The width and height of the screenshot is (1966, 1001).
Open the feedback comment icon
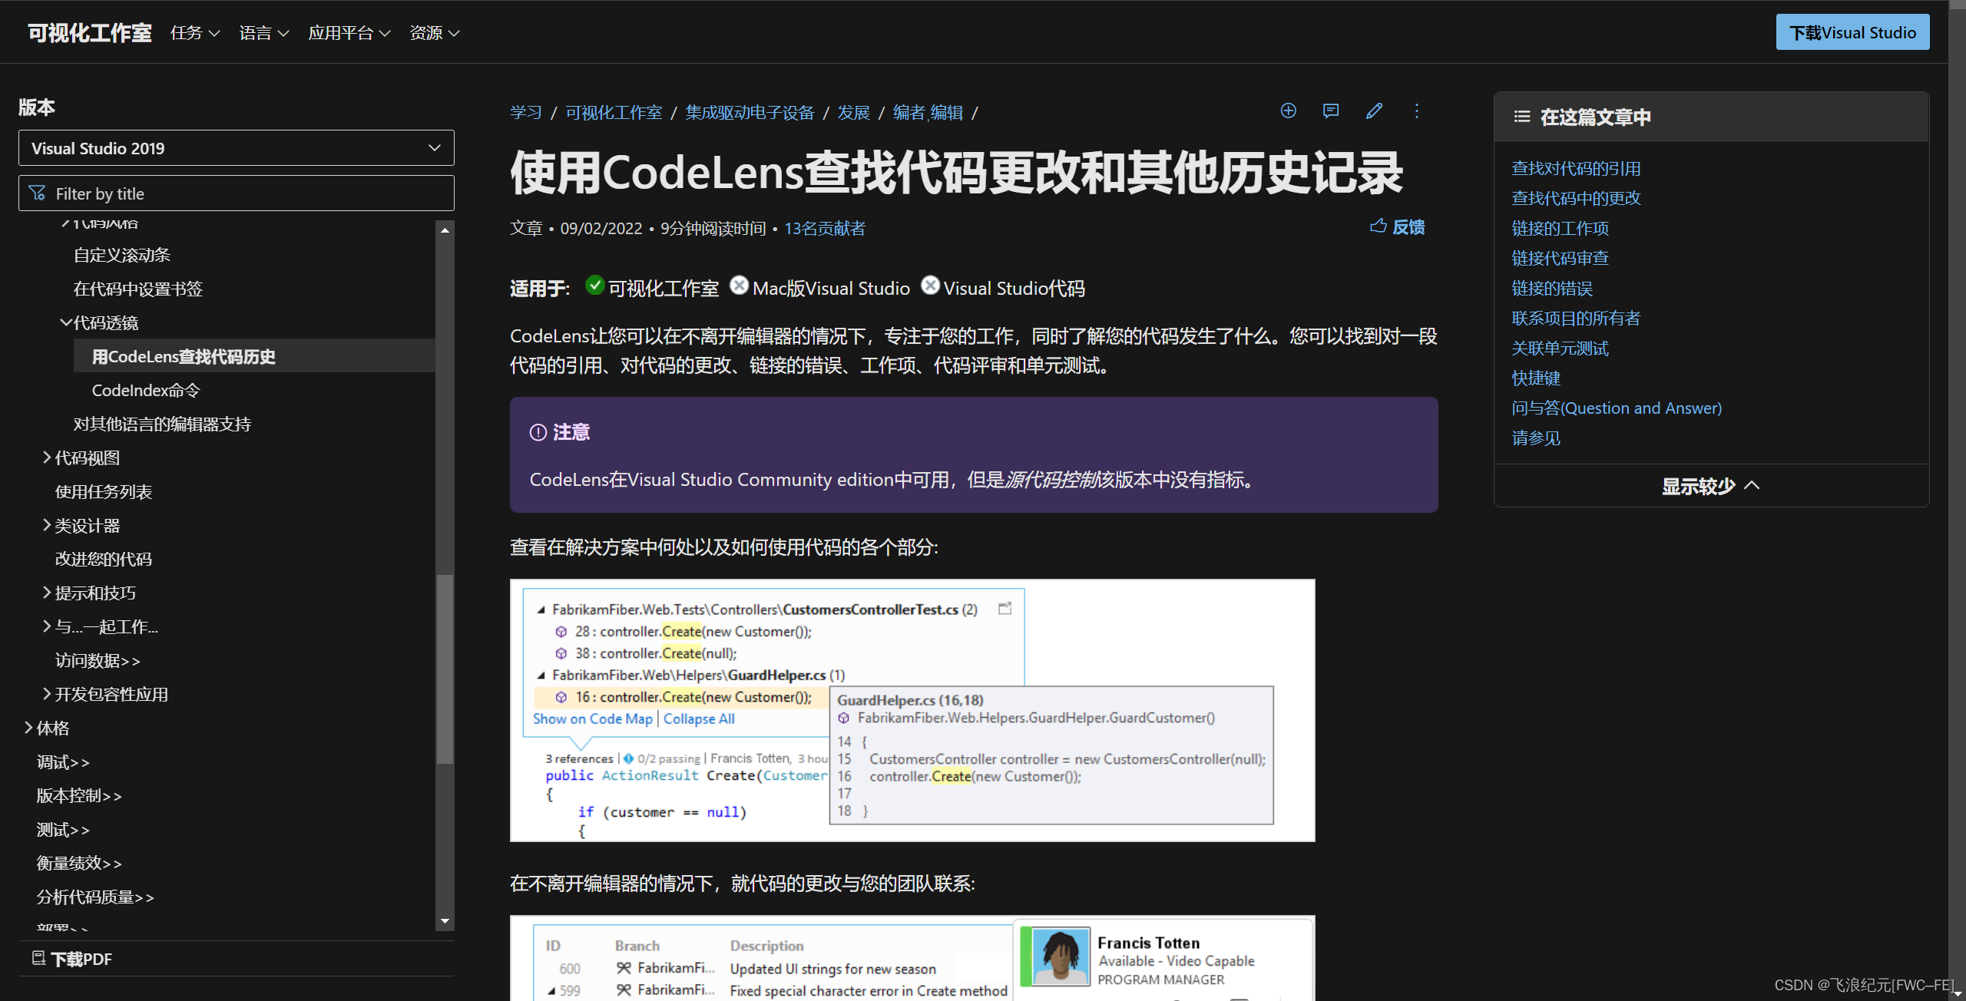pyautogui.click(x=1331, y=111)
